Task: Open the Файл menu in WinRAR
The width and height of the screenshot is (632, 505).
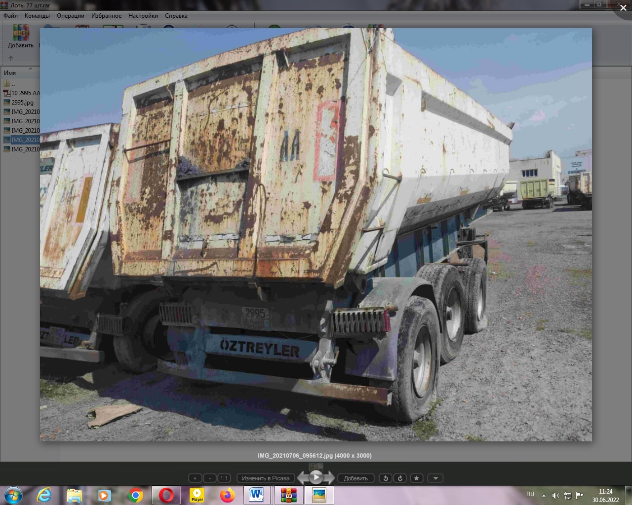Action: click(x=10, y=16)
